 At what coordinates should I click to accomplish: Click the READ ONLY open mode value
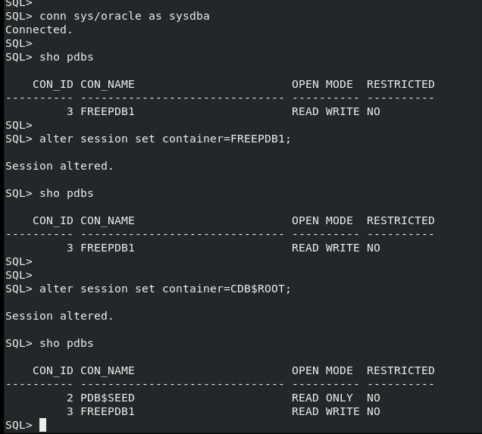point(322,398)
